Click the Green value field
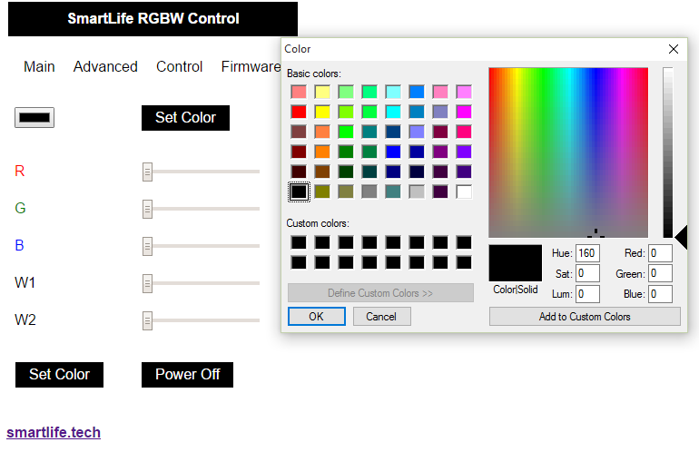Screen dimensions: 699x452 [x=660, y=273]
